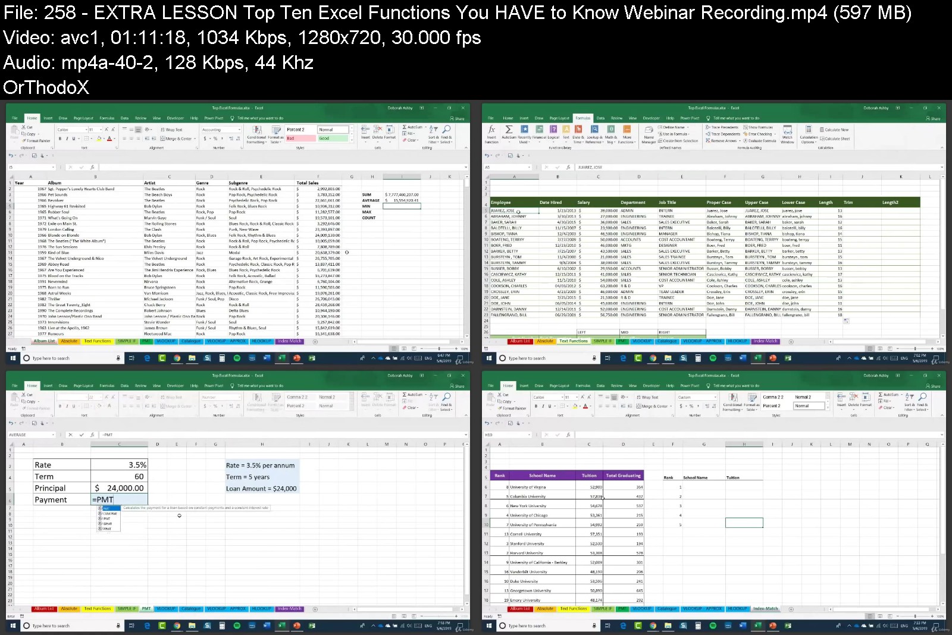Open the Calibri font dropdown in Album List window
Screen dimensions: 952x635
[x=87, y=130]
